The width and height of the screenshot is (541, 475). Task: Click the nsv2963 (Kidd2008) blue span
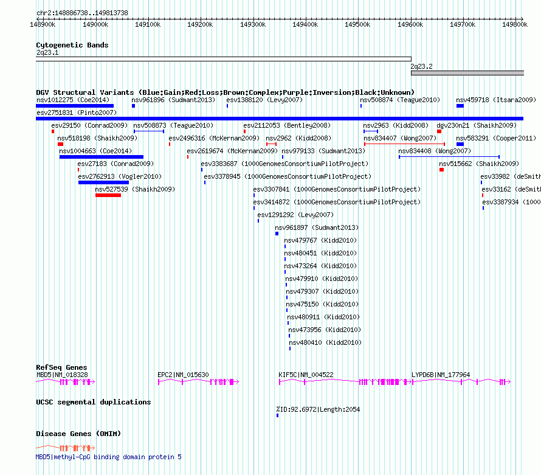click(x=371, y=131)
